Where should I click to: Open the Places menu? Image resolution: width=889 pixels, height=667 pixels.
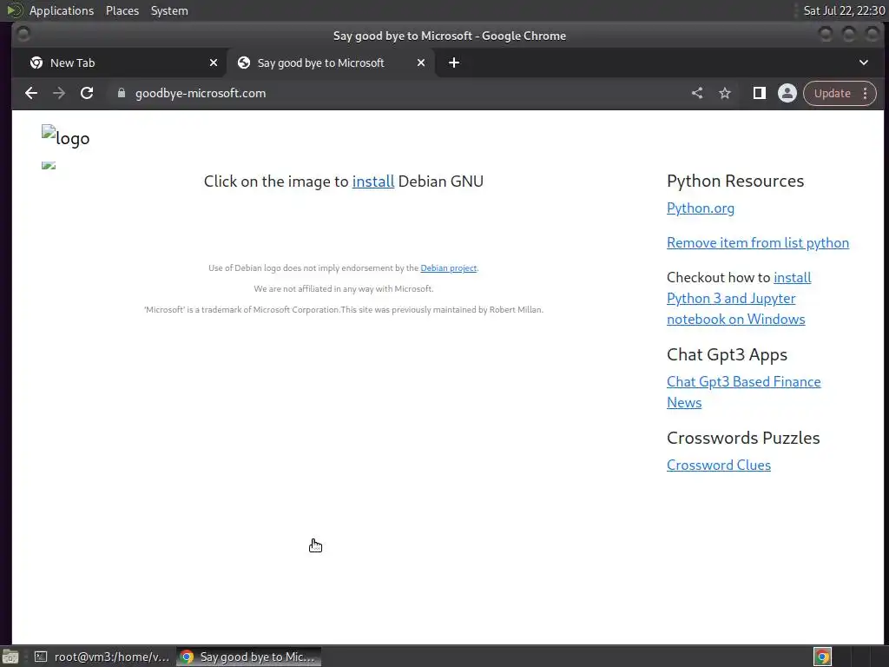point(122,10)
